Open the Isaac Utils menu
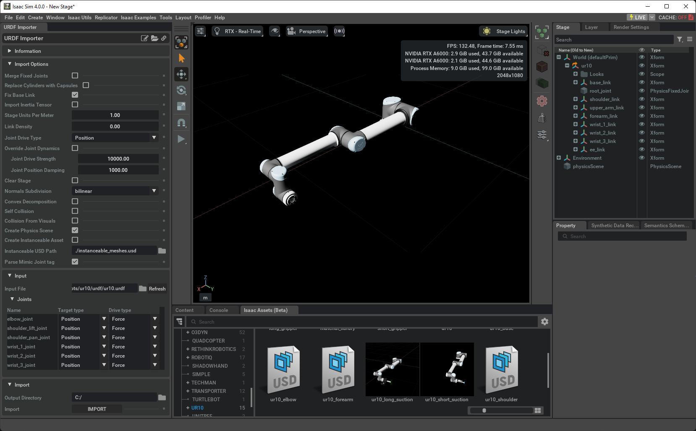Viewport: 696px width, 431px height. [80, 18]
